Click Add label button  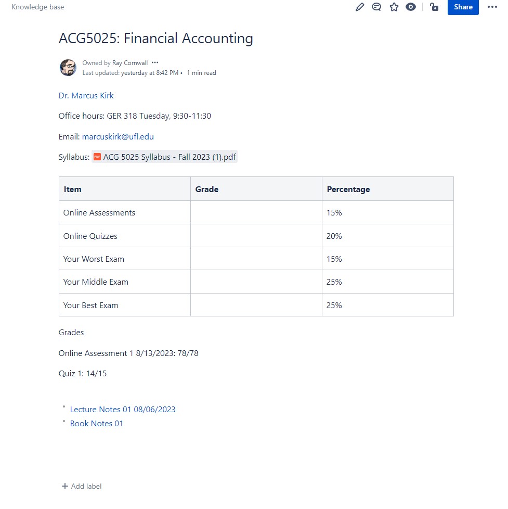coord(82,486)
